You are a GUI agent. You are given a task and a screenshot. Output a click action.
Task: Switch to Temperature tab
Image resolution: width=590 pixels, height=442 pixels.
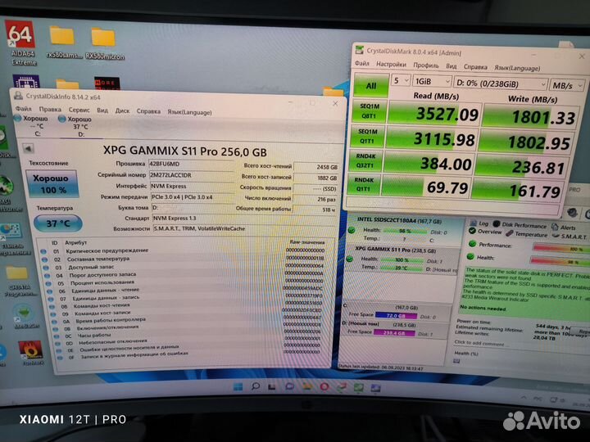pos(526,234)
